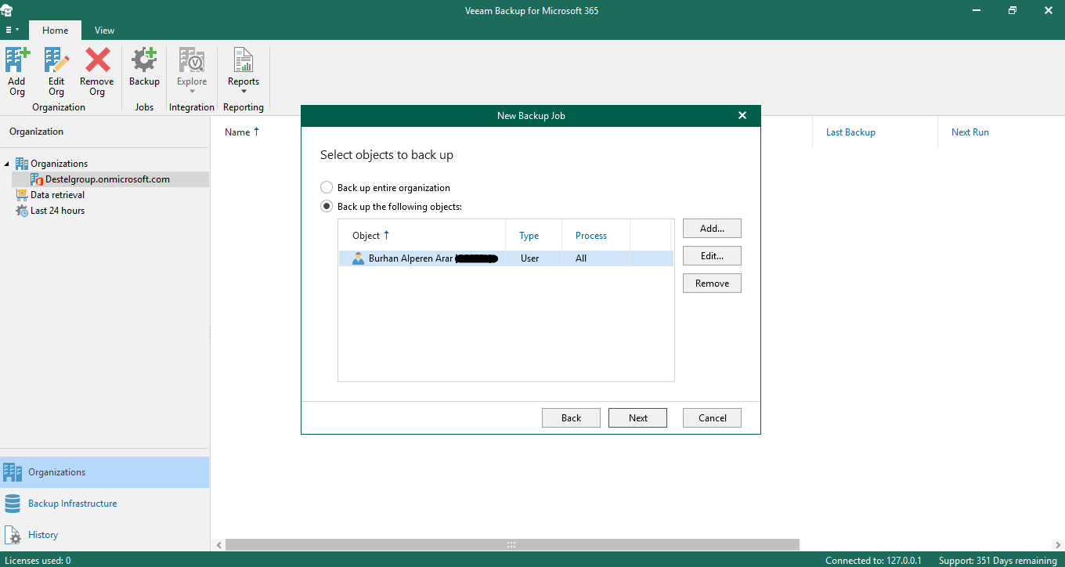The width and height of the screenshot is (1065, 567).
Task: Select Data retrieval in the tree
Action: [x=57, y=195]
